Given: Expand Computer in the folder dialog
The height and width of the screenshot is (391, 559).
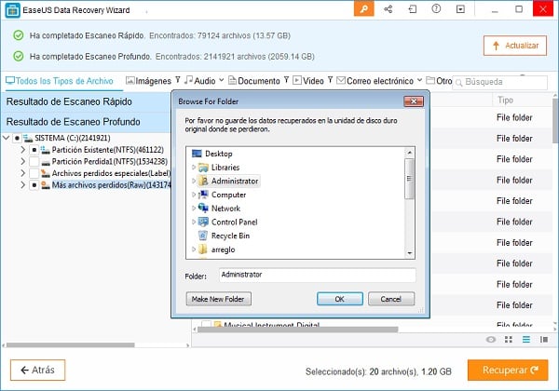Looking at the screenshot, I should 194,195.
